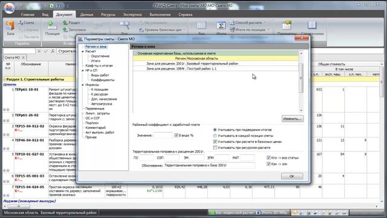Image resolution: width=387 pixels, height=218 pixels.
Task: Click the magnifier search icon in ribbon
Action: pyautogui.click(x=125, y=25)
